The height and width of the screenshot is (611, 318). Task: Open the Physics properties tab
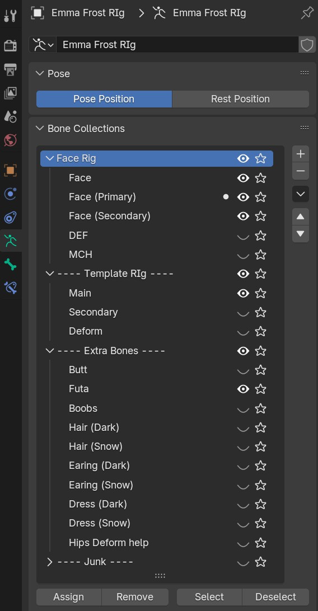11,194
